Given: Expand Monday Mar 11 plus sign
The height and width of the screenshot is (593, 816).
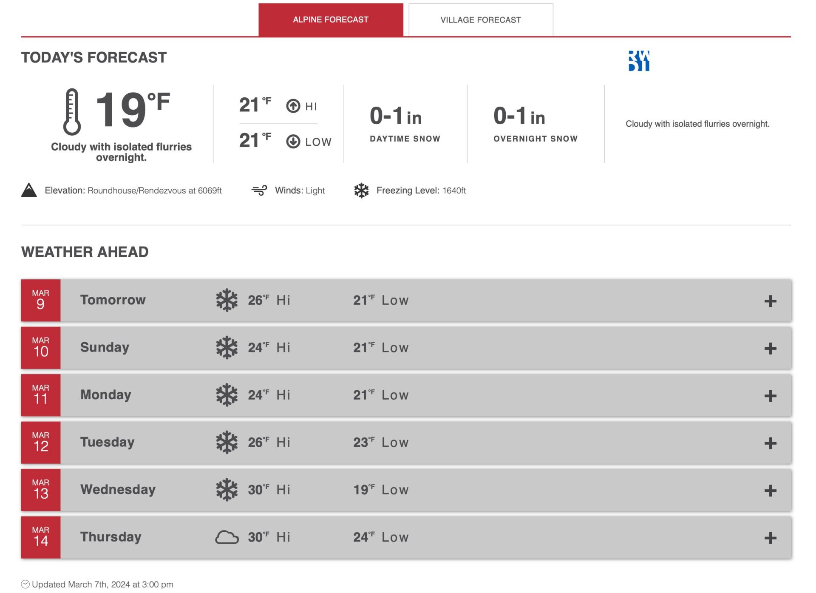Looking at the screenshot, I should pos(770,396).
